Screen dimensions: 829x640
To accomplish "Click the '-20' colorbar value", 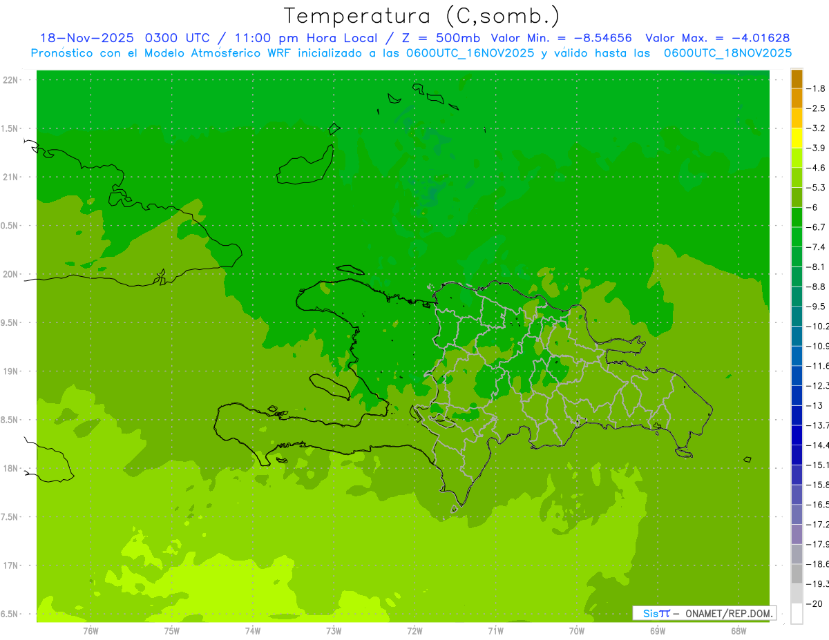I will 813,603.
